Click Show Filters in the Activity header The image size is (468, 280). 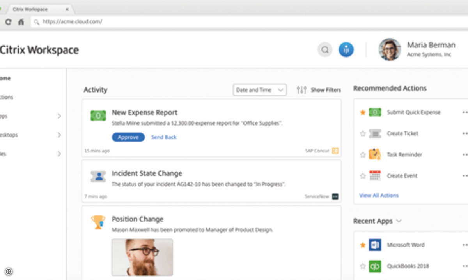[x=326, y=90]
